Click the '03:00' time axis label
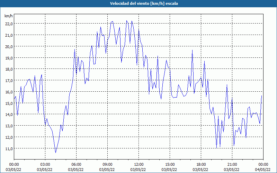The image size is (277, 173). (45, 165)
